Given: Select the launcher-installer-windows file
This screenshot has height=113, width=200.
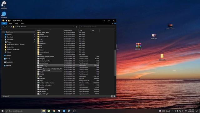Looking at the screenshot, I should point(68,83).
